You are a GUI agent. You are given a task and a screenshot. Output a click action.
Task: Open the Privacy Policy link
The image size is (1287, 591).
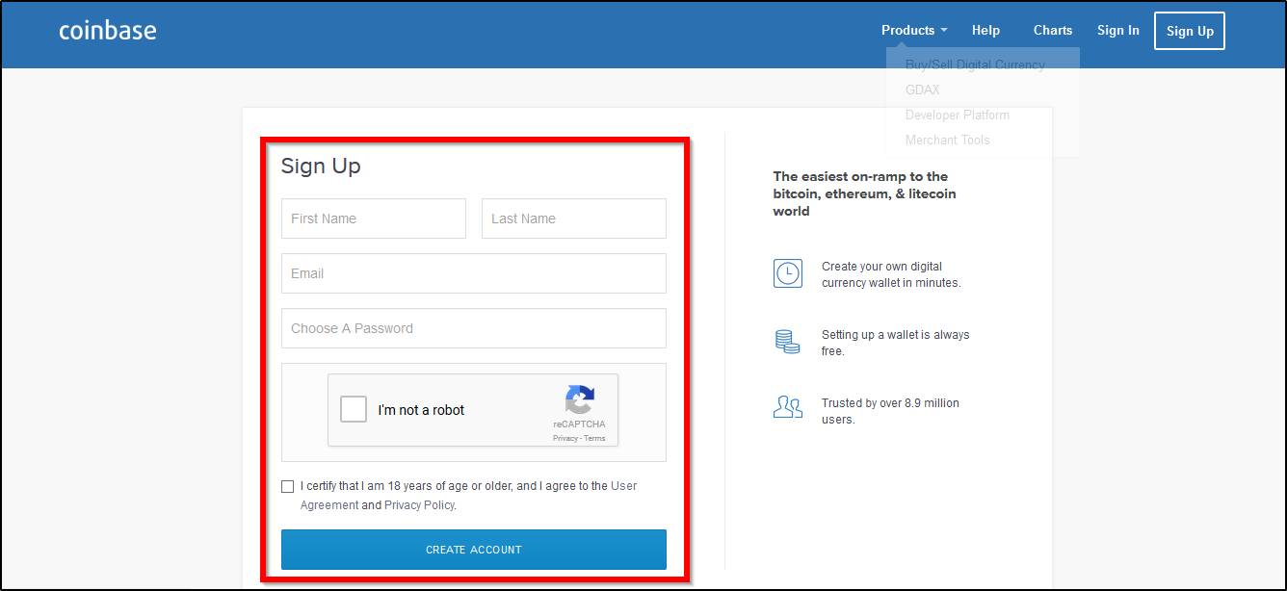pyautogui.click(x=419, y=505)
